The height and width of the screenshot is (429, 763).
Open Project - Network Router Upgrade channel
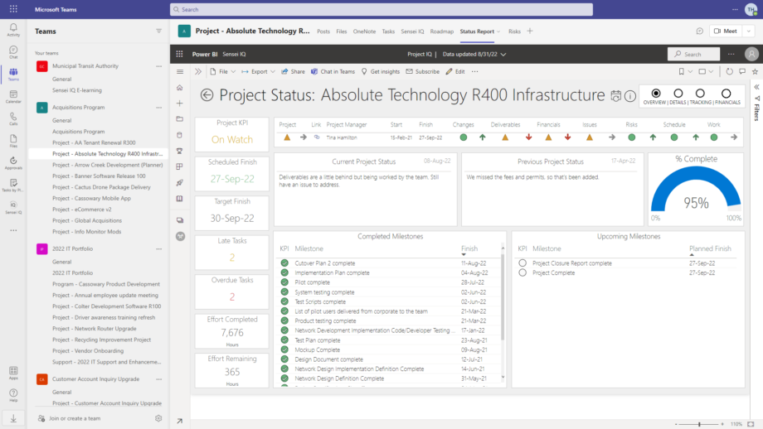click(x=95, y=329)
